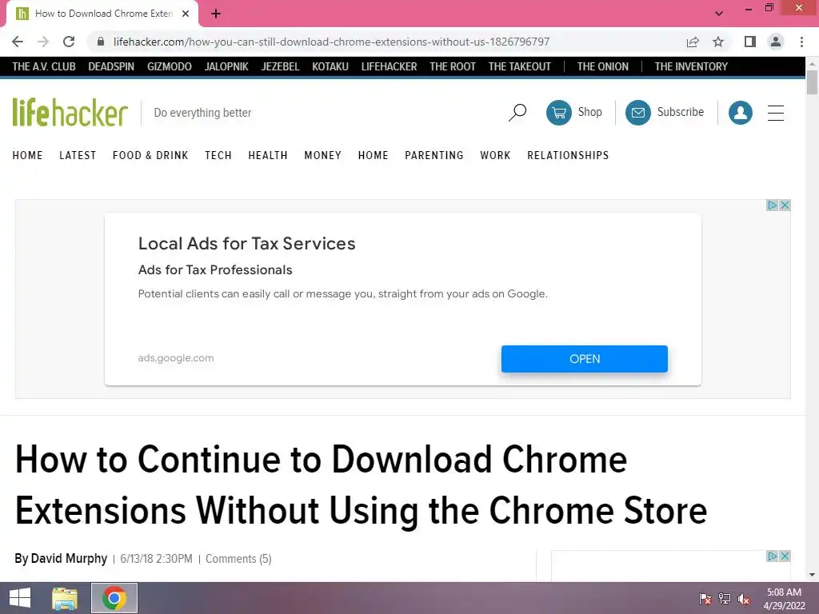This screenshot has height=614, width=819.
Task: Click the Lifehacker logo
Action: point(70,112)
